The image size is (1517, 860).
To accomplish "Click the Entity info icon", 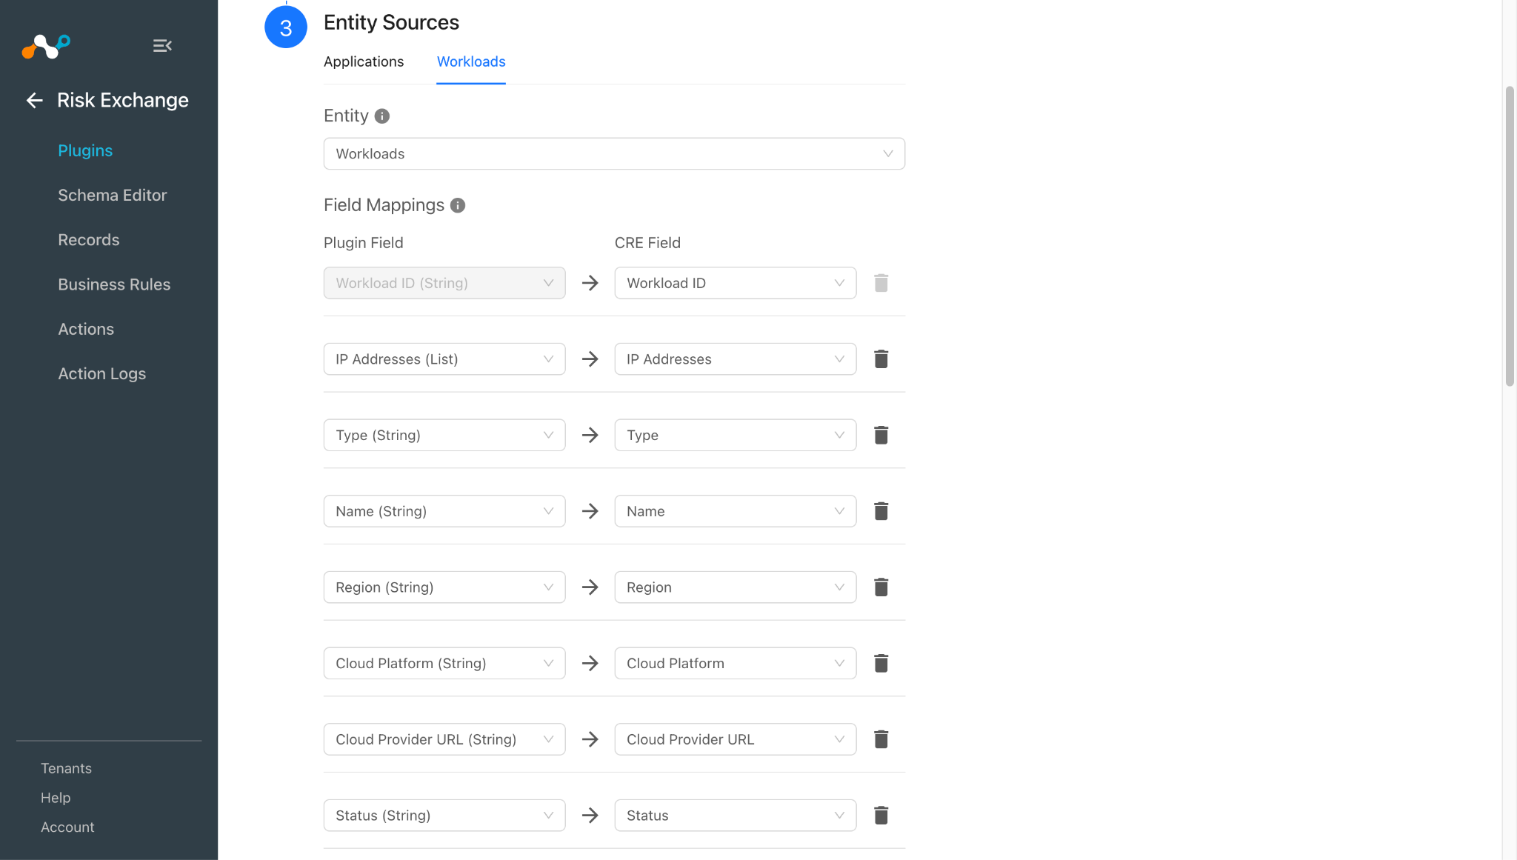I will (382, 116).
